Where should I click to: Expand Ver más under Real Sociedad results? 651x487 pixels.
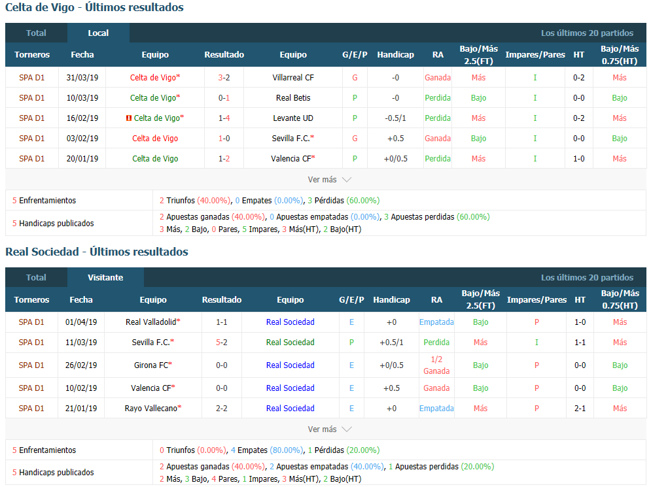click(329, 429)
